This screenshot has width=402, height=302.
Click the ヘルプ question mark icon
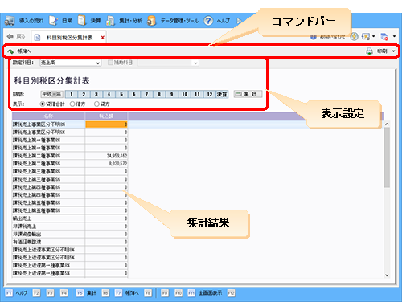pyautogui.click(x=208, y=21)
